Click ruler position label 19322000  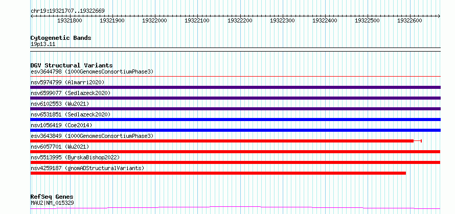pyautogui.click(x=155, y=20)
